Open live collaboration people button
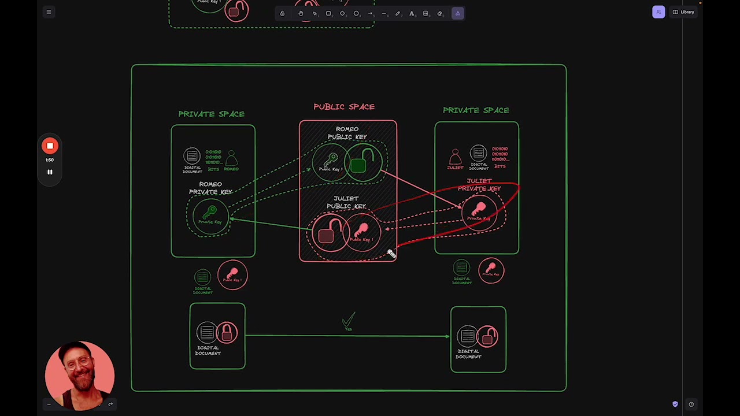 tap(658, 12)
